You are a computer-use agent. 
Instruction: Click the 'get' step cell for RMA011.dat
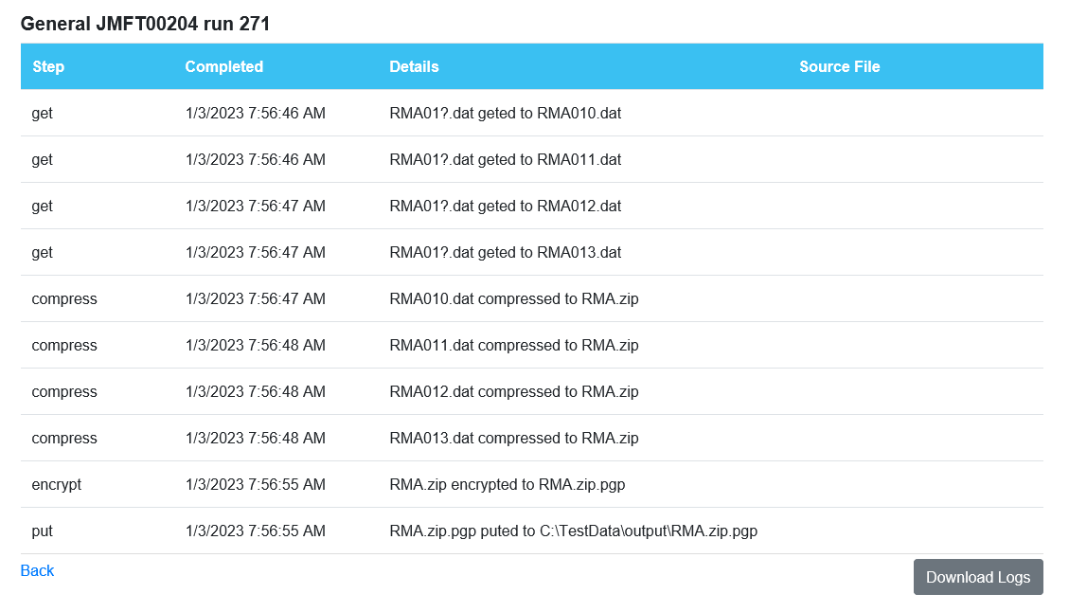[x=42, y=160]
